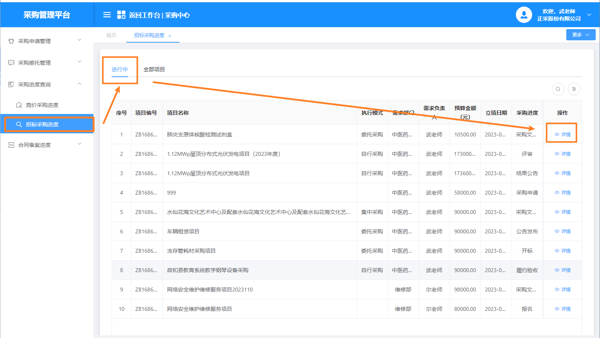Click the column settings filter icon
Screen dimensions: 600x338
(574, 89)
